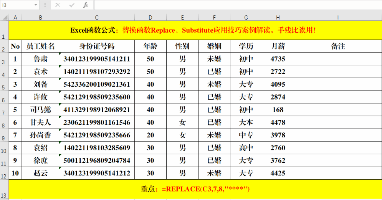This screenshot has height=200, width=382.
Task: Click salary cell 168
Action: [x=278, y=110]
